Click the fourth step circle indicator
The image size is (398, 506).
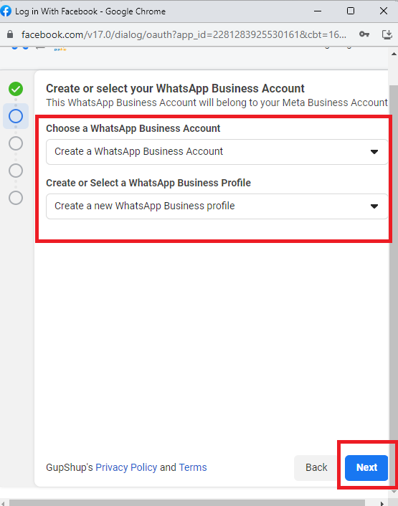tap(16, 171)
